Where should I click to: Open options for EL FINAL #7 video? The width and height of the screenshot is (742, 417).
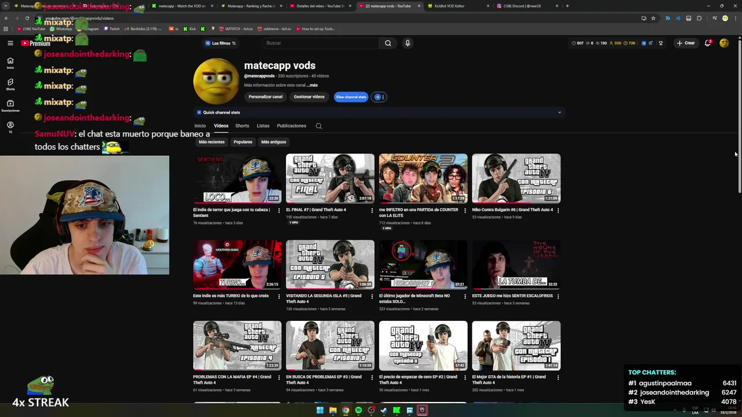coord(372,211)
